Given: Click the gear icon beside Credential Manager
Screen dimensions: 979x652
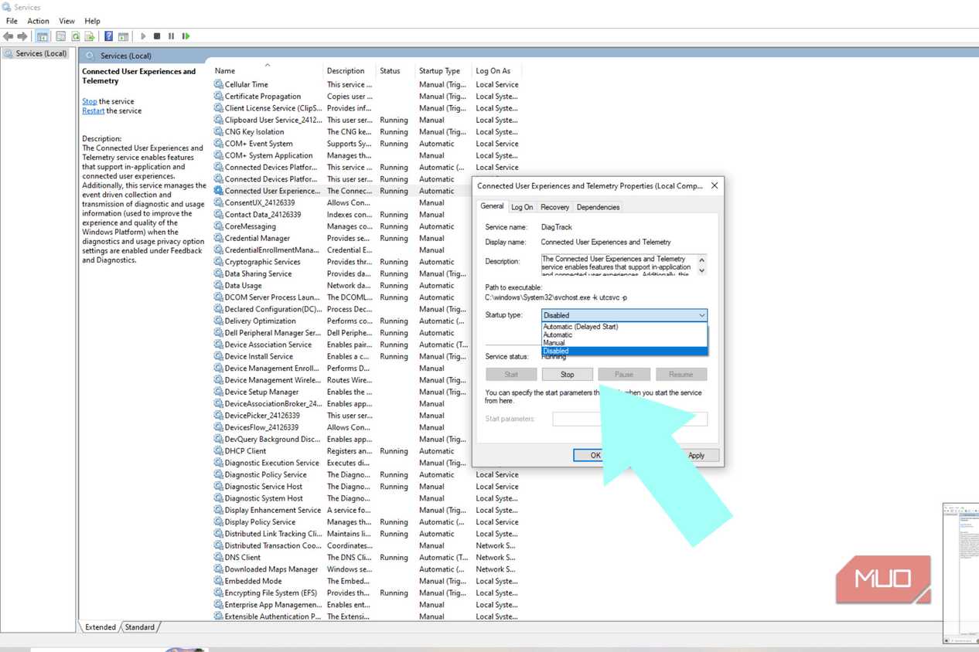Looking at the screenshot, I should [219, 238].
